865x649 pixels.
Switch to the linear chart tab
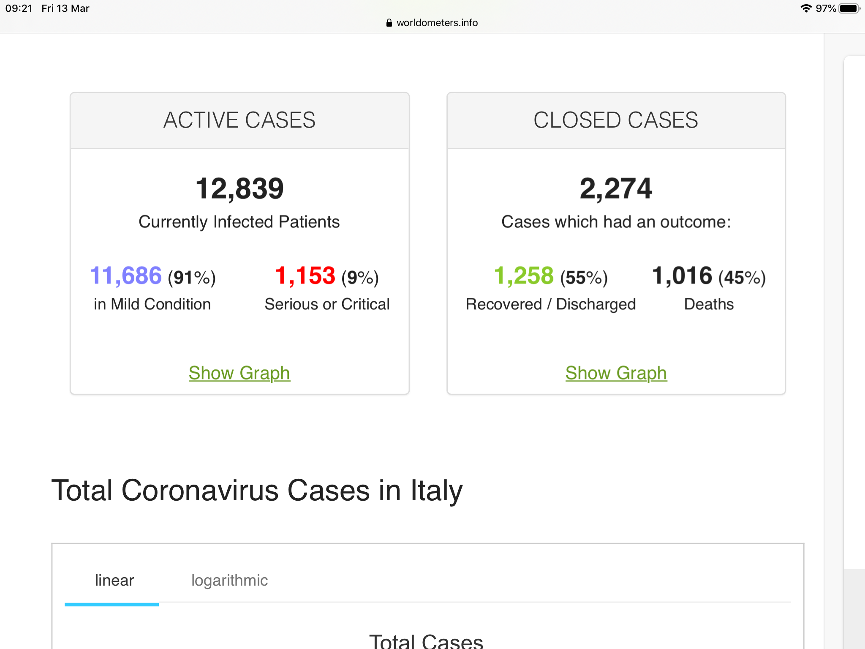(114, 581)
